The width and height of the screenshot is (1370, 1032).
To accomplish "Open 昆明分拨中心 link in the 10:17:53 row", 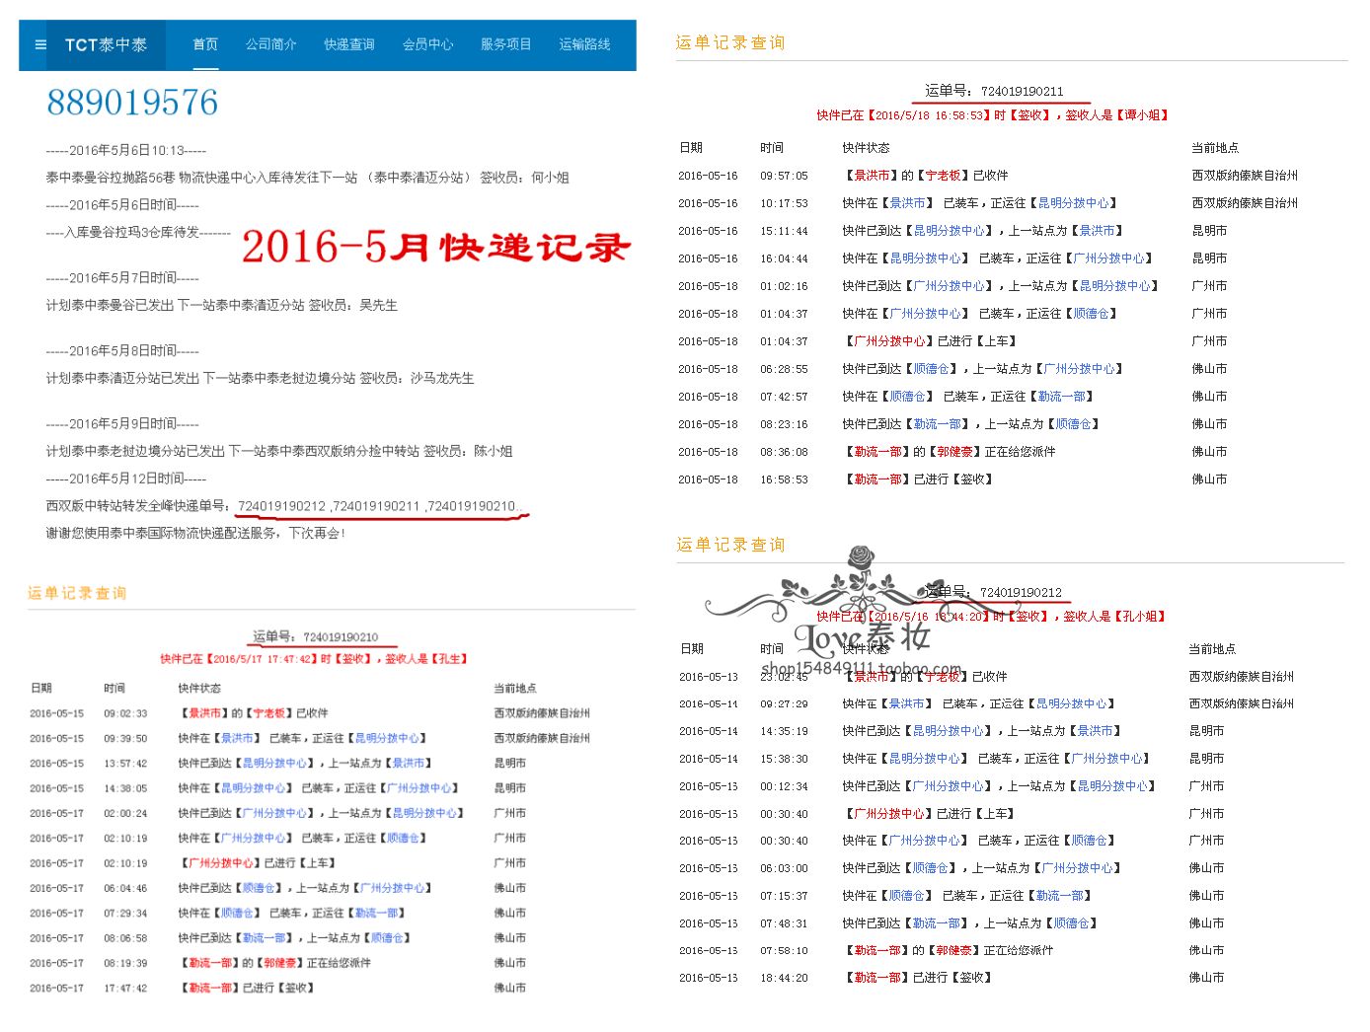I will tap(1074, 203).
